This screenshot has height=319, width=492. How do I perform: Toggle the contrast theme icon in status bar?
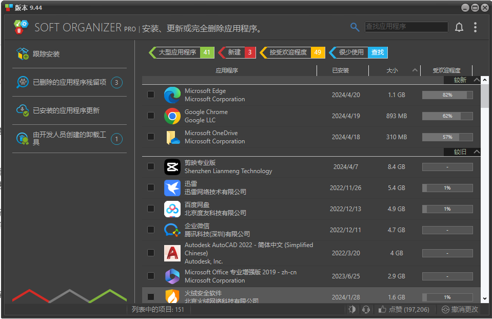click(x=352, y=310)
